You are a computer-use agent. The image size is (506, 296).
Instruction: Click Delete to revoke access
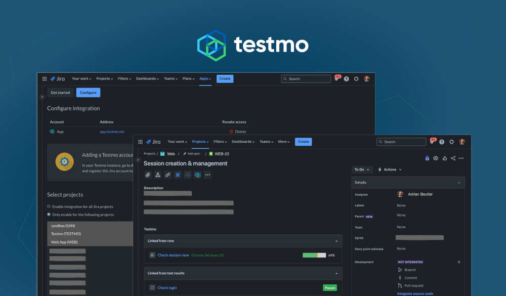240,132
